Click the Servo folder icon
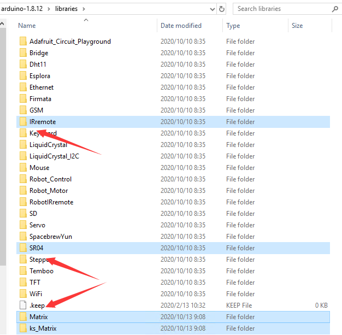The height and width of the screenshot is (335, 342). [23, 225]
